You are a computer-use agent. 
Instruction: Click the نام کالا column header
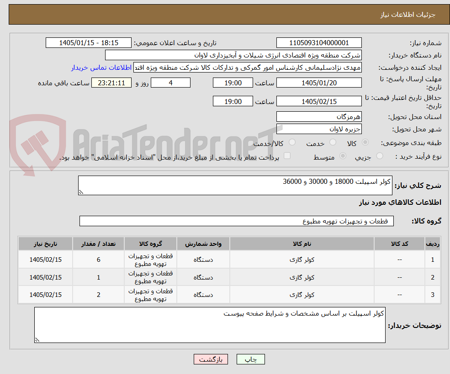tap(302, 244)
